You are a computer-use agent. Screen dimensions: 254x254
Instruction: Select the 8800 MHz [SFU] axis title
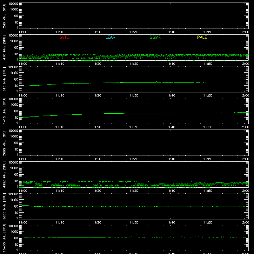4,206
